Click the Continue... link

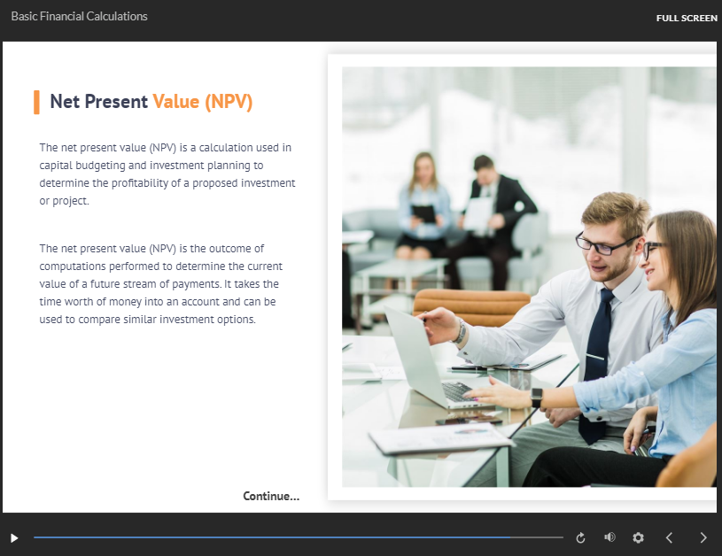point(271,496)
